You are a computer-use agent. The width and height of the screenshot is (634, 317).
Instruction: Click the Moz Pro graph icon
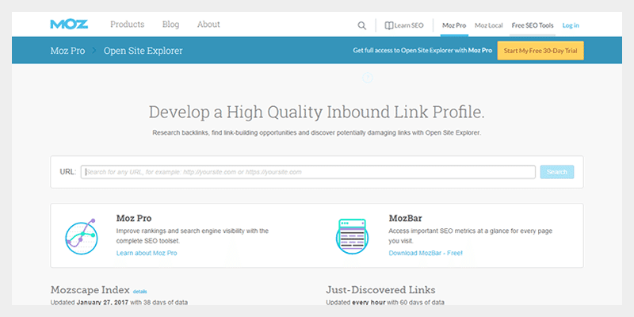click(80, 235)
